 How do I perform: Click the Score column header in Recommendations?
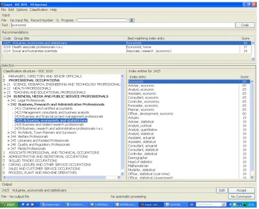245,38
